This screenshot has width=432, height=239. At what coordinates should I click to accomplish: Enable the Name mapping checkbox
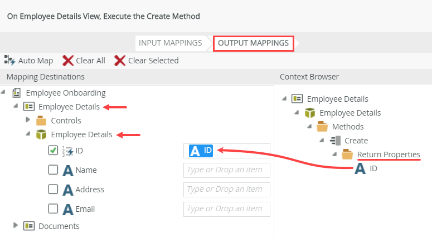tap(54, 170)
